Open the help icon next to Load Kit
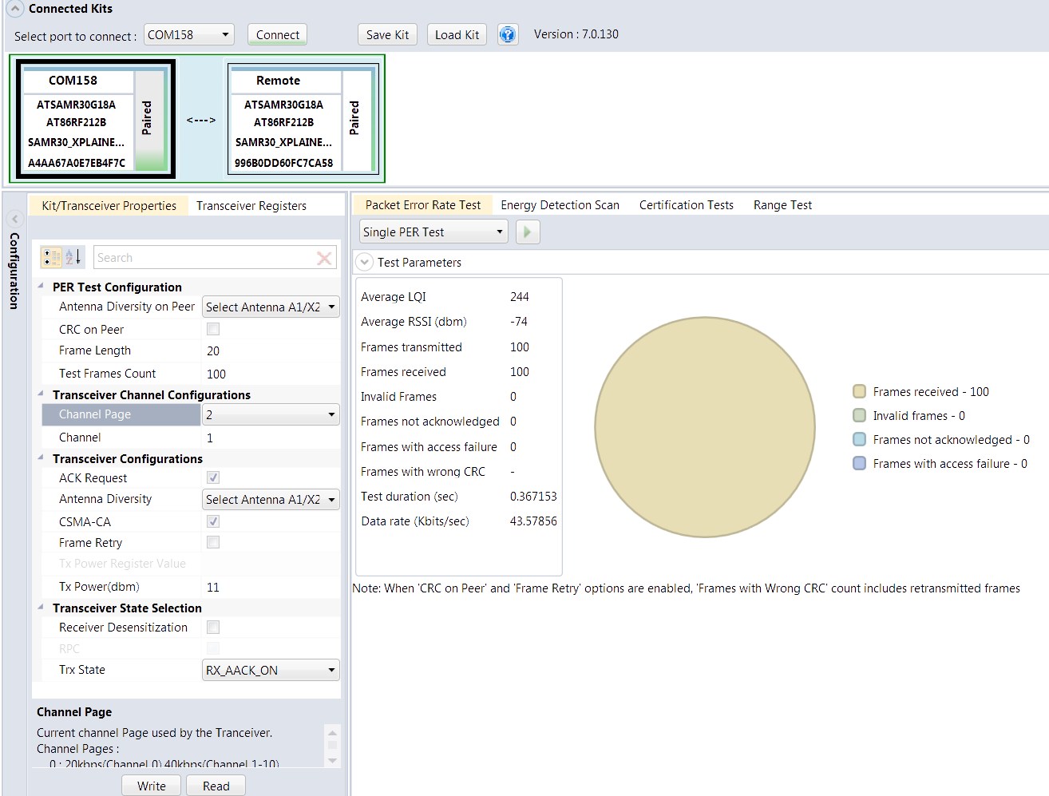Screen dimensions: 1049x796 coord(508,34)
